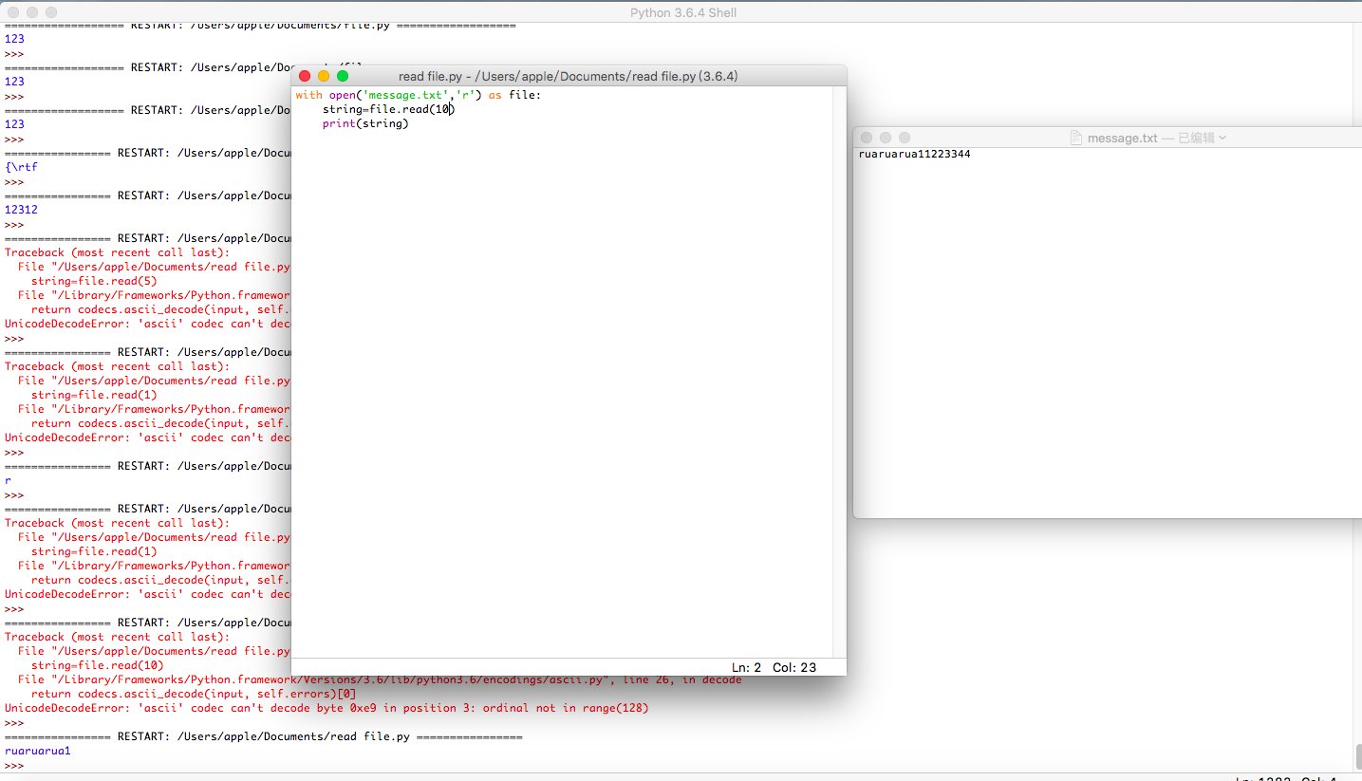The image size is (1362, 781).
Task: Click 'string=file.read(10)' in the read file.py editor
Action: click(x=388, y=109)
